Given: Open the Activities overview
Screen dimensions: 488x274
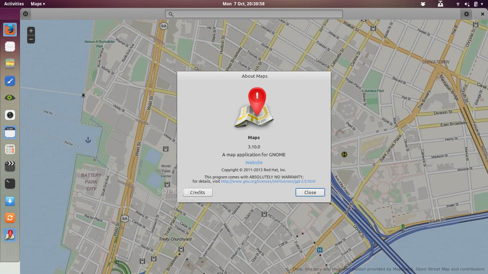Looking at the screenshot, I should [x=14, y=4].
